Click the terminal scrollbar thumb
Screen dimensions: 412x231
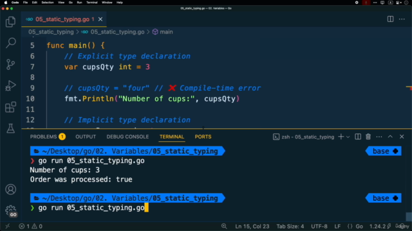409,217
